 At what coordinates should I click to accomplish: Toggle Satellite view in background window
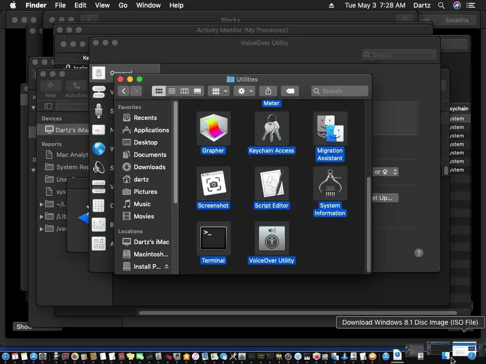point(457,20)
